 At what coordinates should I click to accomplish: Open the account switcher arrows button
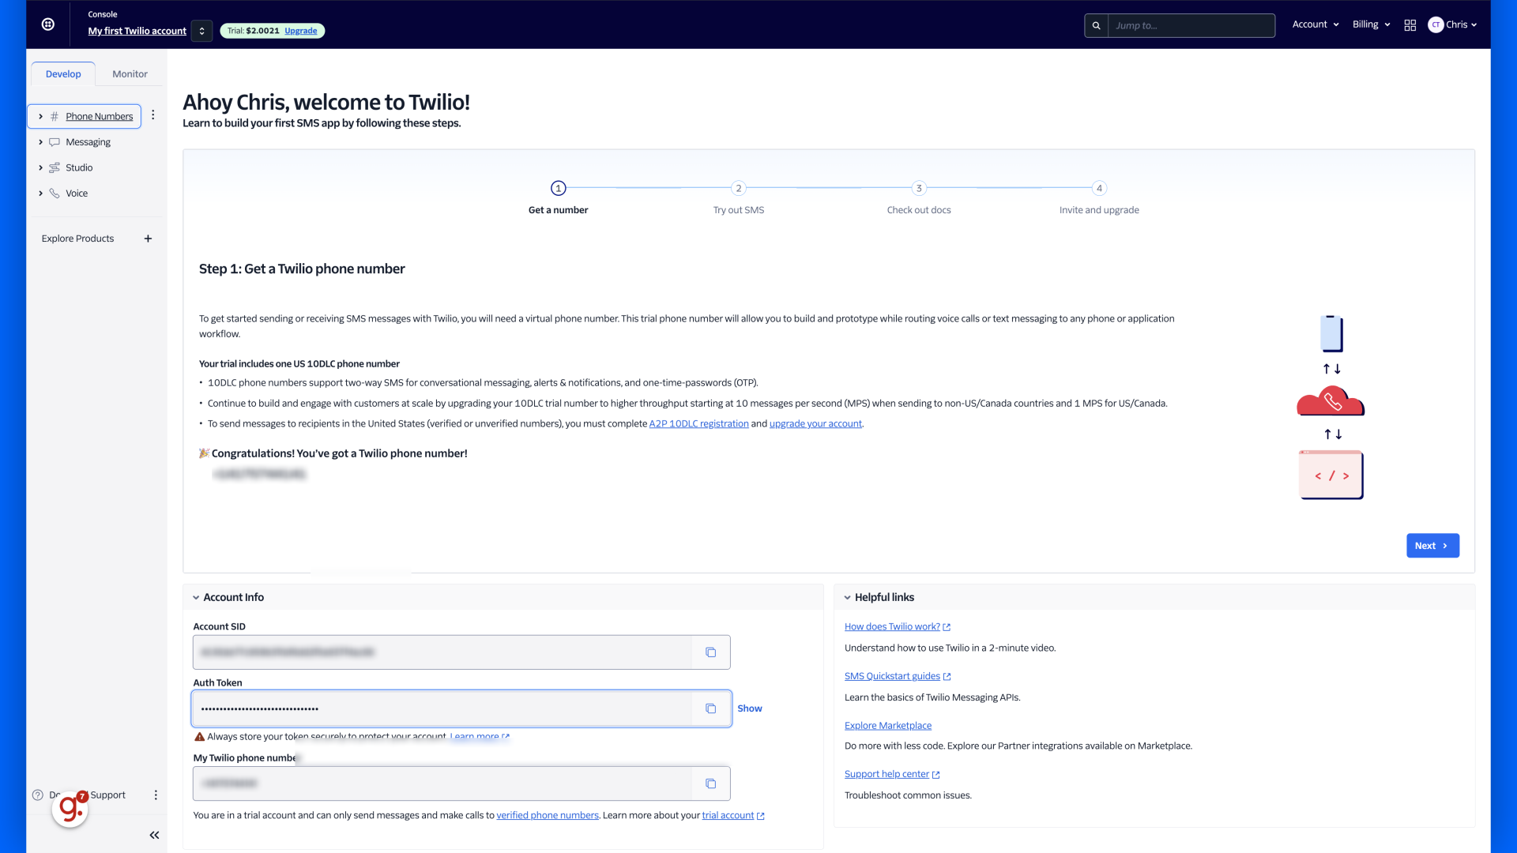click(x=202, y=31)
